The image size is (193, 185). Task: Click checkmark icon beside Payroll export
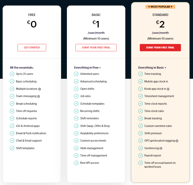tap(140, 156)
